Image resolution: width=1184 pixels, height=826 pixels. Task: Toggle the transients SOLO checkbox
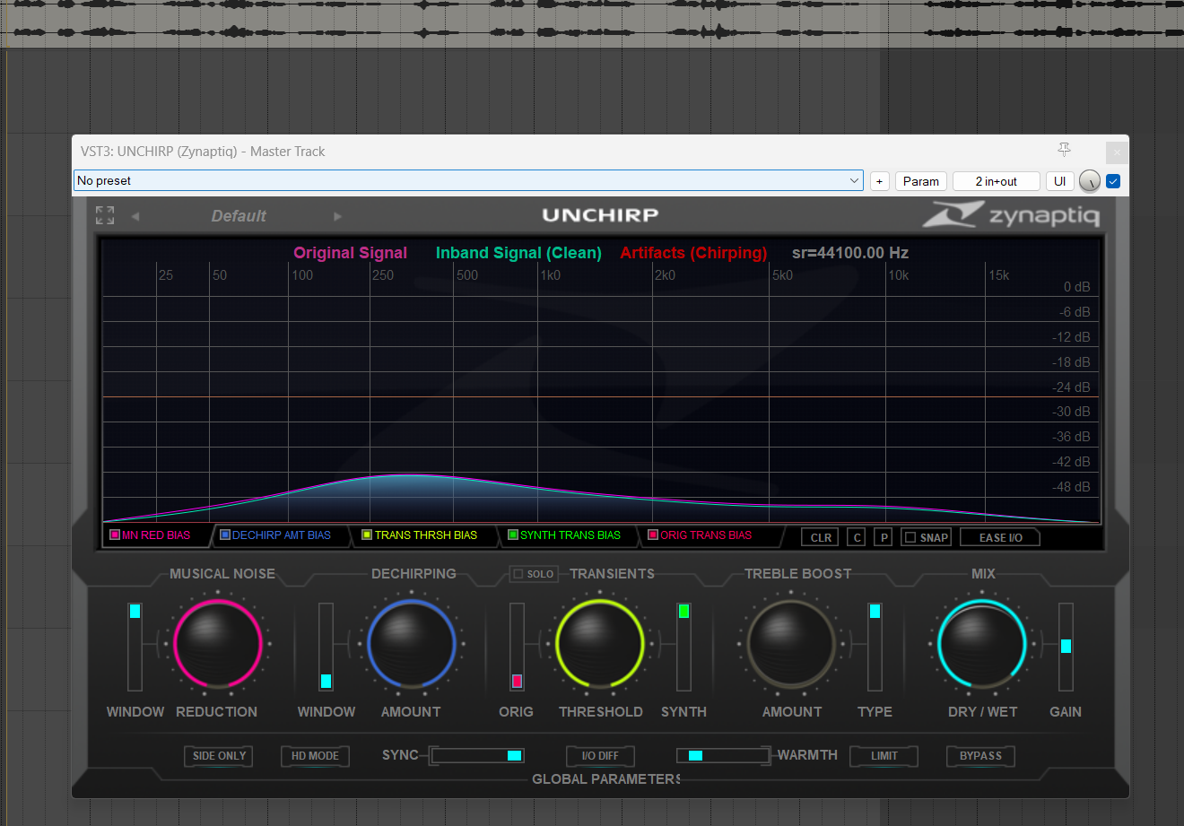pos(518,574)
